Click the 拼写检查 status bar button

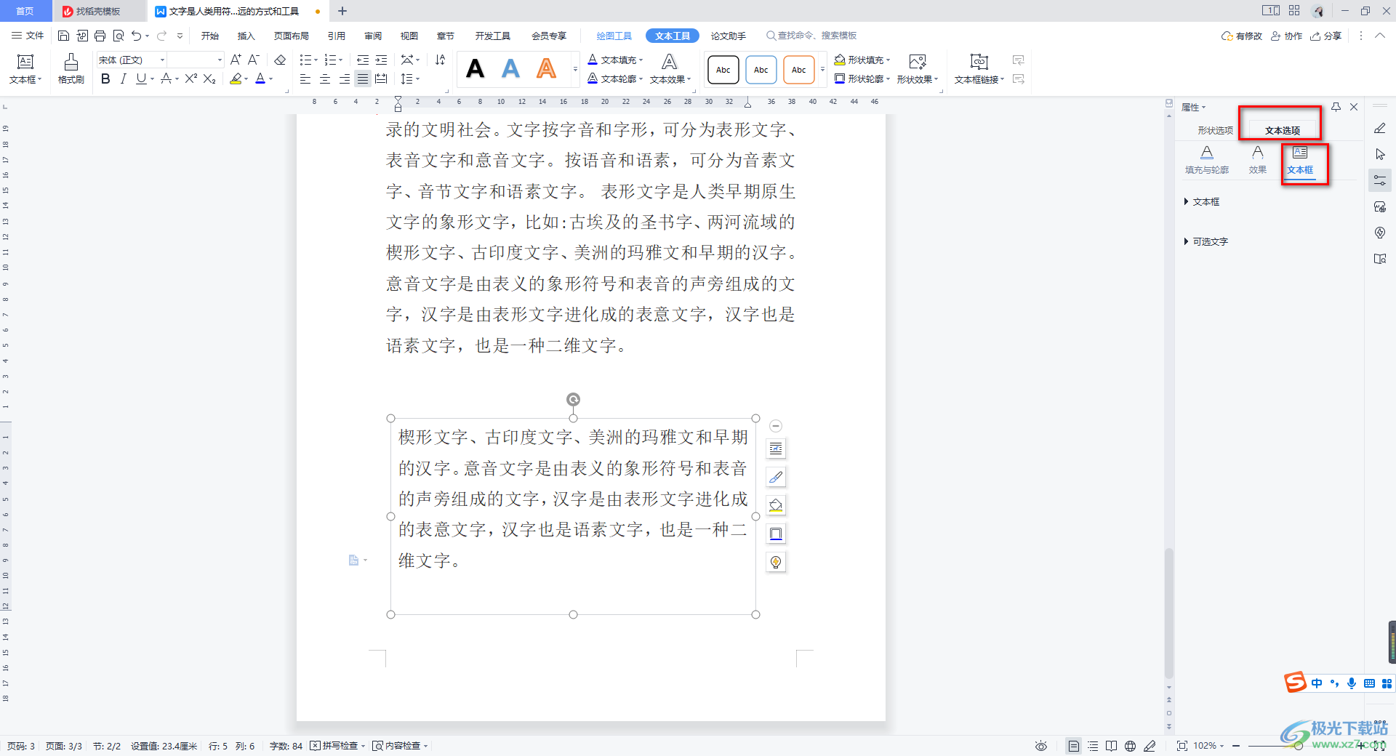[337, 746]
